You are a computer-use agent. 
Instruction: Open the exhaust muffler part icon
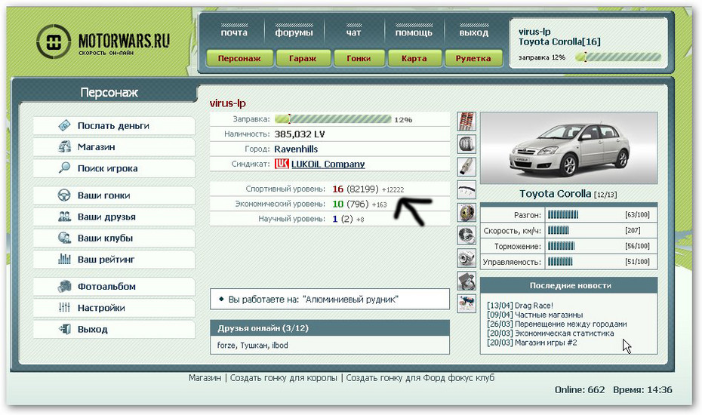(466, 167)
